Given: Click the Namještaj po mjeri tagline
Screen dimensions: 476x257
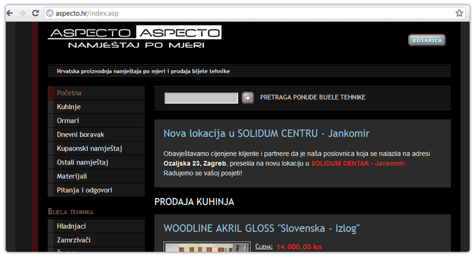Looking at the screenshot, I should 136,45.
